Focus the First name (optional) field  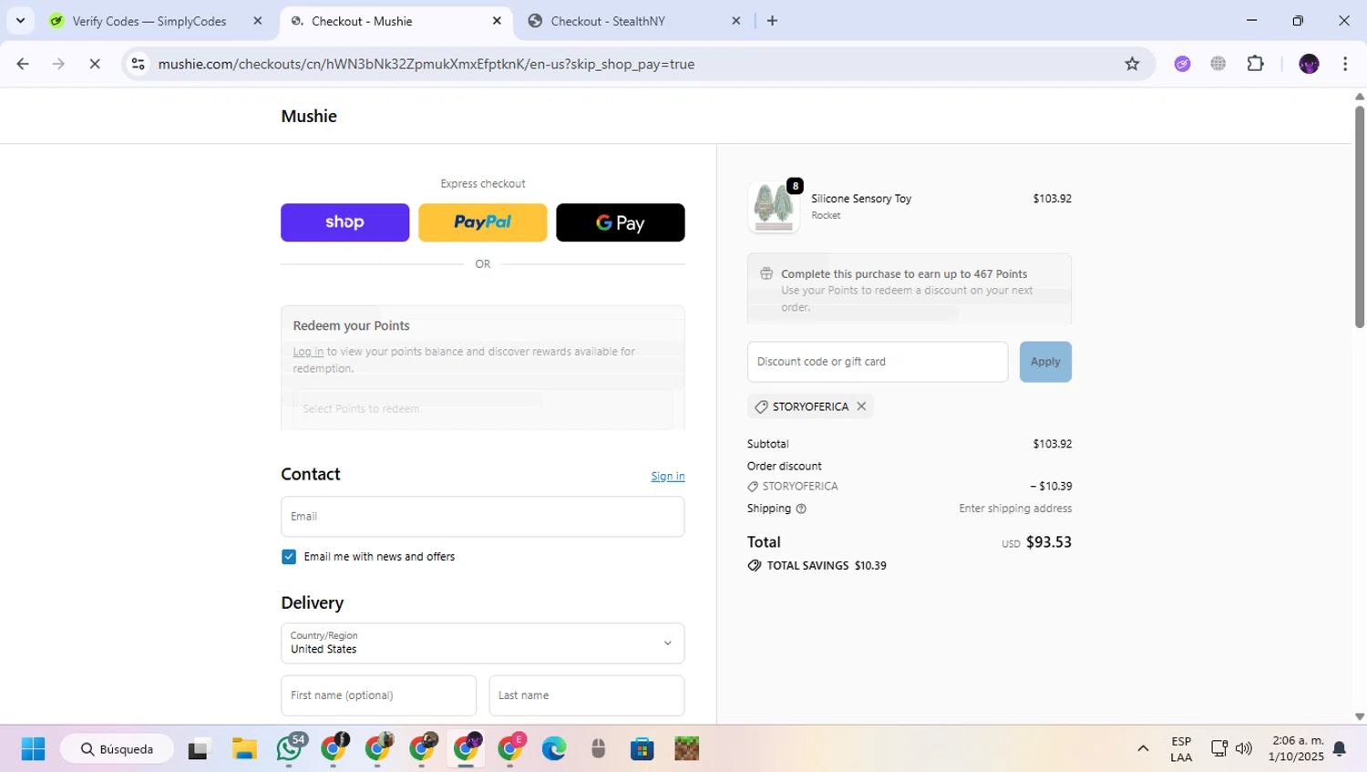(378, 695)
